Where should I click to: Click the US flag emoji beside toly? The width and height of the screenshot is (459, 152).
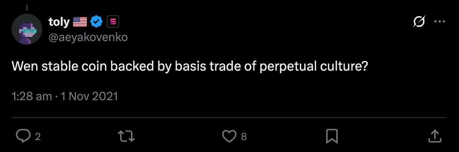pos(80,22)
